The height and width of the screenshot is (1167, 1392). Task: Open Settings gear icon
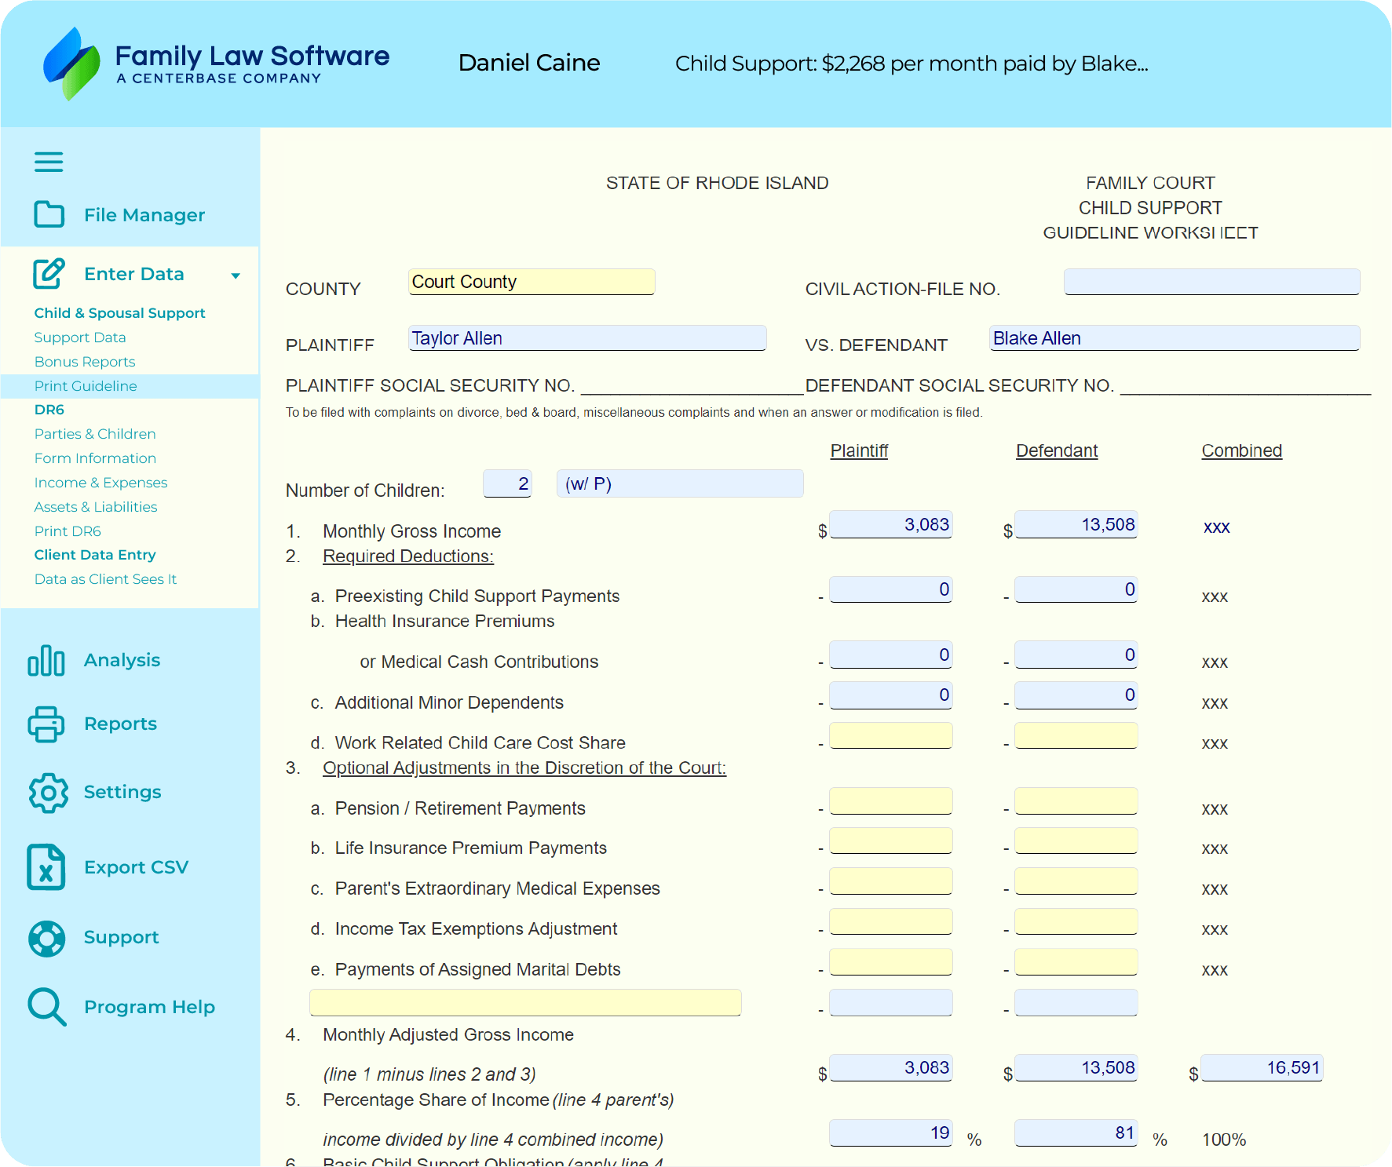[48, 793]
